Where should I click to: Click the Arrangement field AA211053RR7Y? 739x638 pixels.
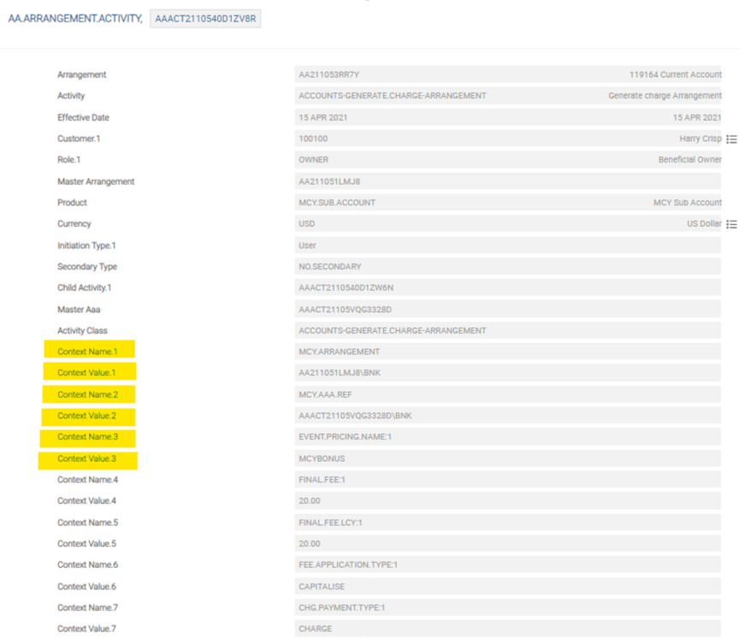[x=506, y=75]
